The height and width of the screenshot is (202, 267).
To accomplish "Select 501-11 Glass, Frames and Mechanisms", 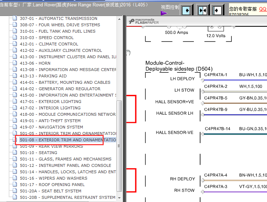I will pos(66,159).
